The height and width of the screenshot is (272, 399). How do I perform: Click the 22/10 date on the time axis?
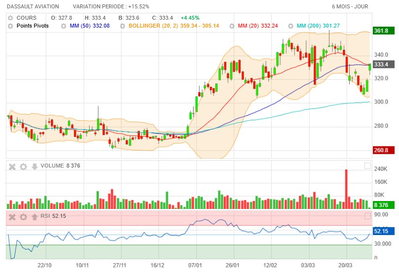click(x=44, y=266)
